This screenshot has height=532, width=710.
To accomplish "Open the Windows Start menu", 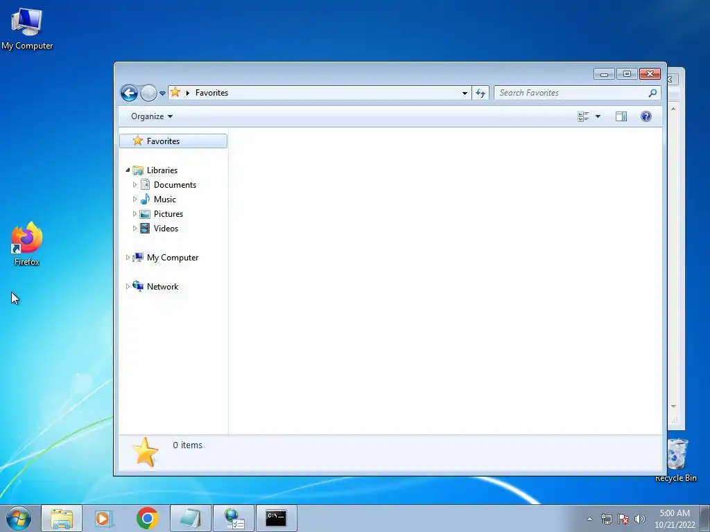I will tap(19, 518).
